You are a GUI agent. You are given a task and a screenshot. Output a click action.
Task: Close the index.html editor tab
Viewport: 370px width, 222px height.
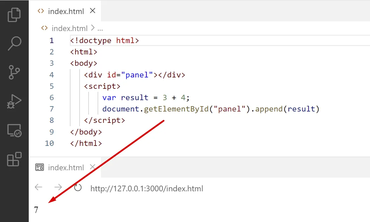tap(93, 11)
